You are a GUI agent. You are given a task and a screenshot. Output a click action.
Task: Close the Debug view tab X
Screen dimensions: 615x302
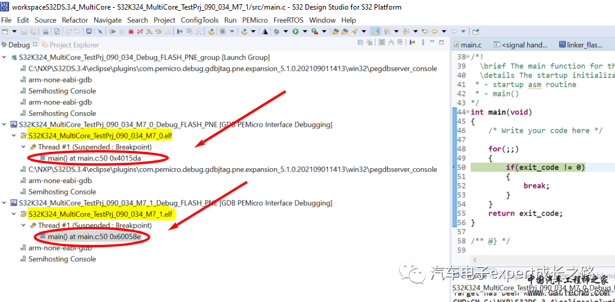point(35,44)
